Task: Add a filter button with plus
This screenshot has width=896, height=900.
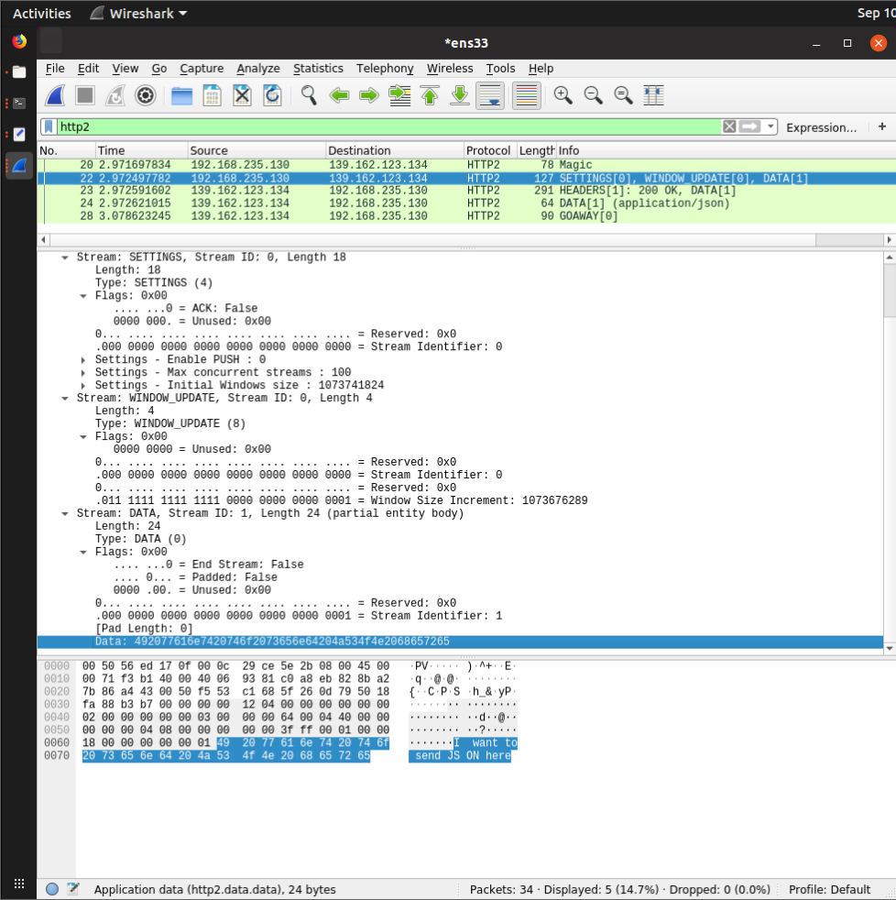Action: (882, 126)
